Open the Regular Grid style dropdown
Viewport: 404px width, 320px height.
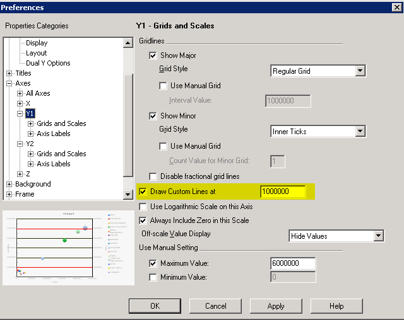pyautogui.click(x=360, y=71)
